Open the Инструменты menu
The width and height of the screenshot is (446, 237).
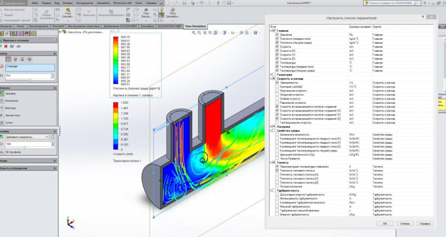coord(85,3)
